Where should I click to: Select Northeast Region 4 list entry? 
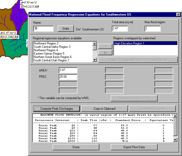(46, 50)
